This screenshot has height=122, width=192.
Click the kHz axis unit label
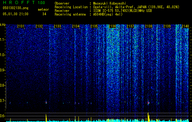click(3, 25)
